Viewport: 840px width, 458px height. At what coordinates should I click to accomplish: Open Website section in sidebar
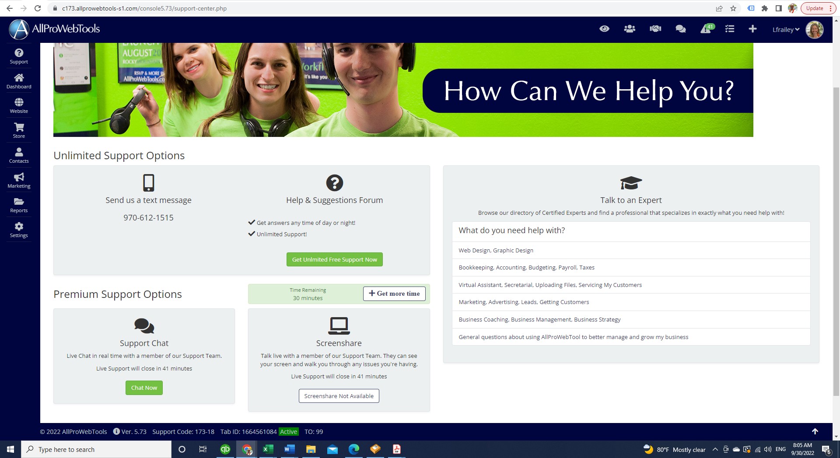[19, 106]
